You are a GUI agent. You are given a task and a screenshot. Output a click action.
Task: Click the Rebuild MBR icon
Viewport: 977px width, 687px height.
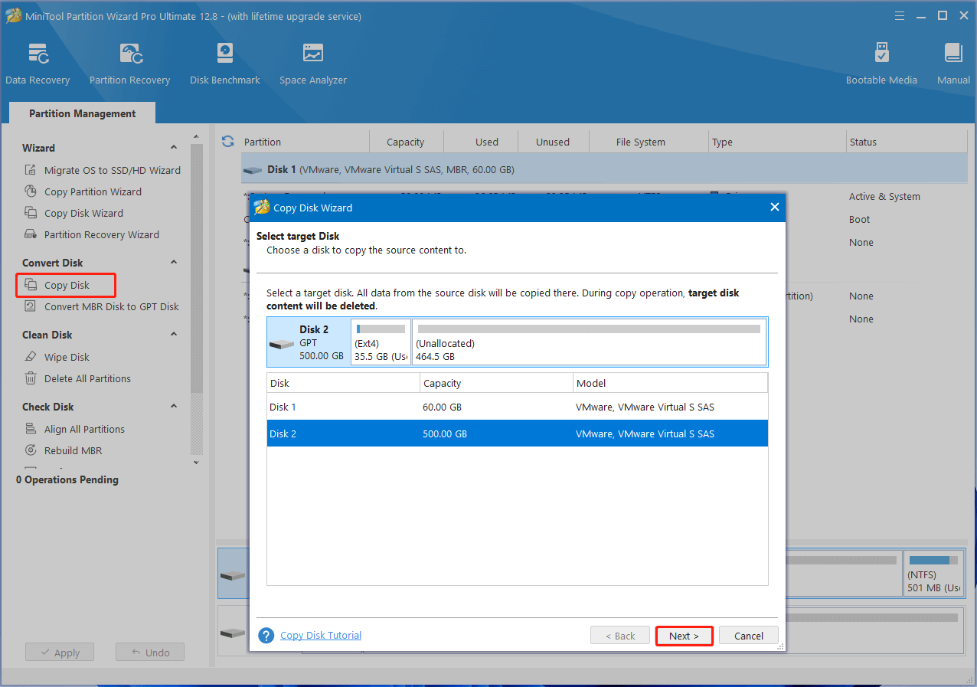(31, 450)
